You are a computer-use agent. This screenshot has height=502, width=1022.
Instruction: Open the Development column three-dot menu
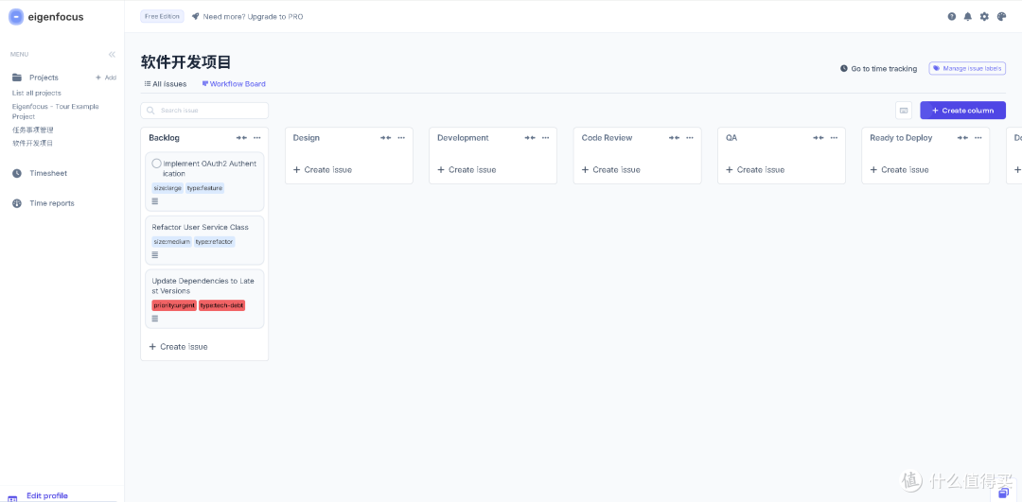[x=546, y=138]
